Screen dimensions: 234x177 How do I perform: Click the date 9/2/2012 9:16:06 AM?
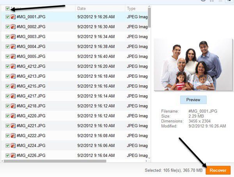(96, 145)
